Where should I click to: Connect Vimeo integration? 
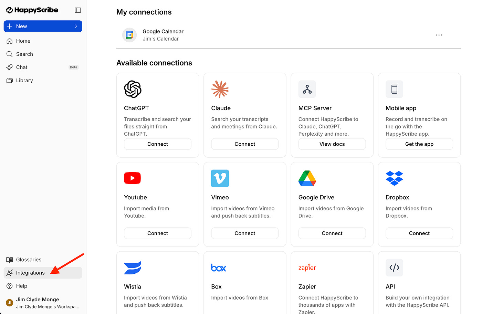(x=245, y=233)
